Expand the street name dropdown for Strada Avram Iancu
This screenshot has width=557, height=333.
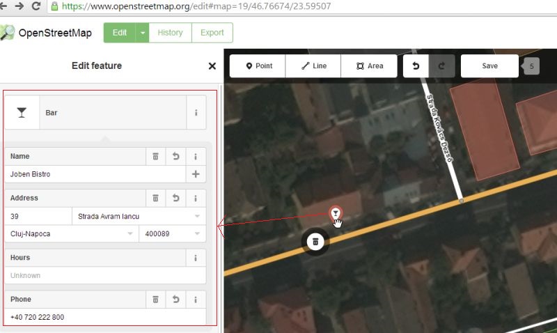[197, 216]
